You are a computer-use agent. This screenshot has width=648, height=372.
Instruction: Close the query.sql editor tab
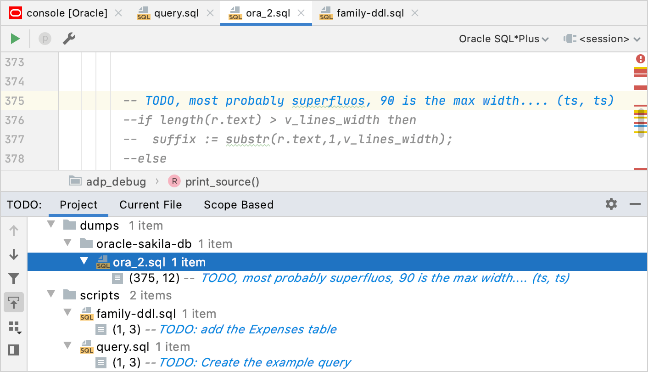210,13
